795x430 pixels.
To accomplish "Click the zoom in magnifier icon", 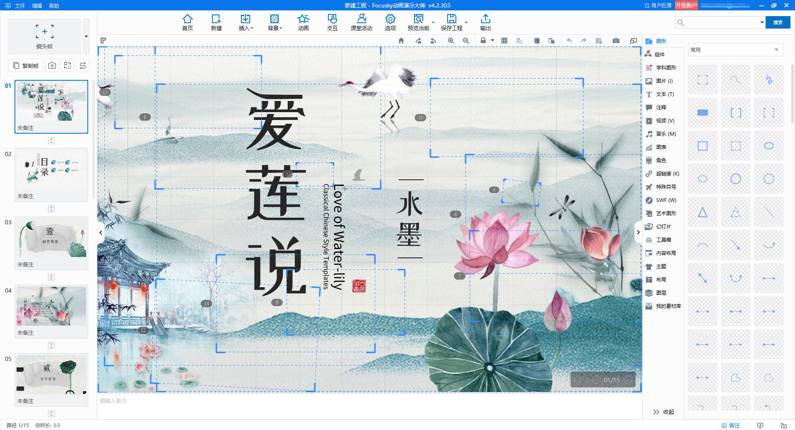I will click(x=451, y=41).
